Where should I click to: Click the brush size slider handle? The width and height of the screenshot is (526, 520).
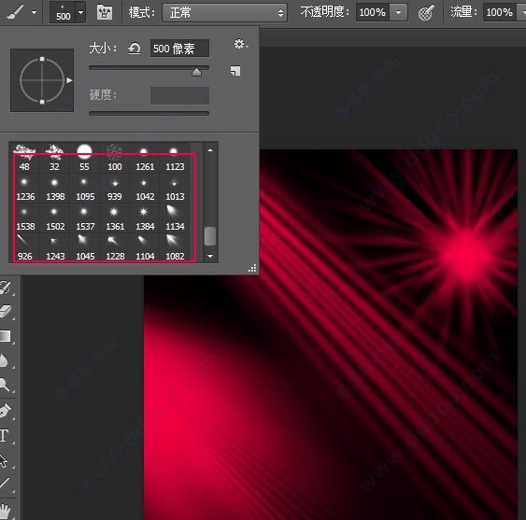click(x=196, y=72)
